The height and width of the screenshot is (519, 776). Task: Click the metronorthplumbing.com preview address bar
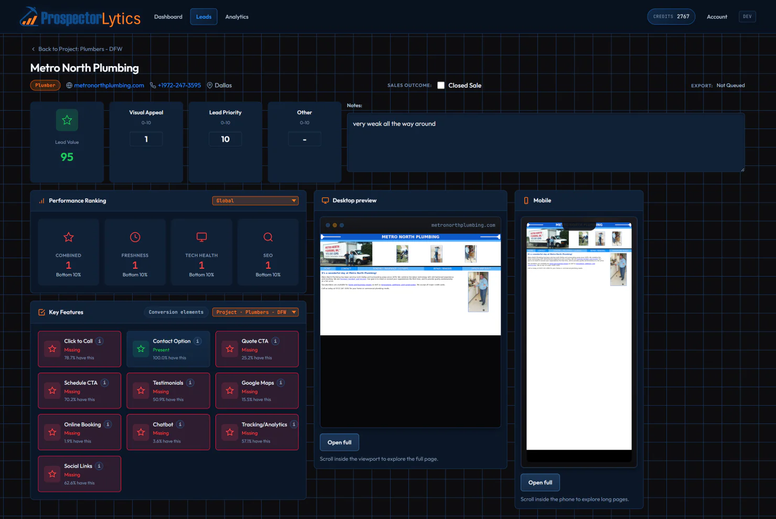point(463,225)
